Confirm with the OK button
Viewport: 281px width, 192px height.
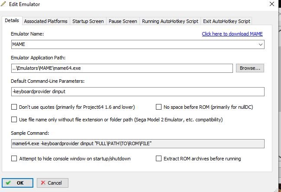[18, 183]
